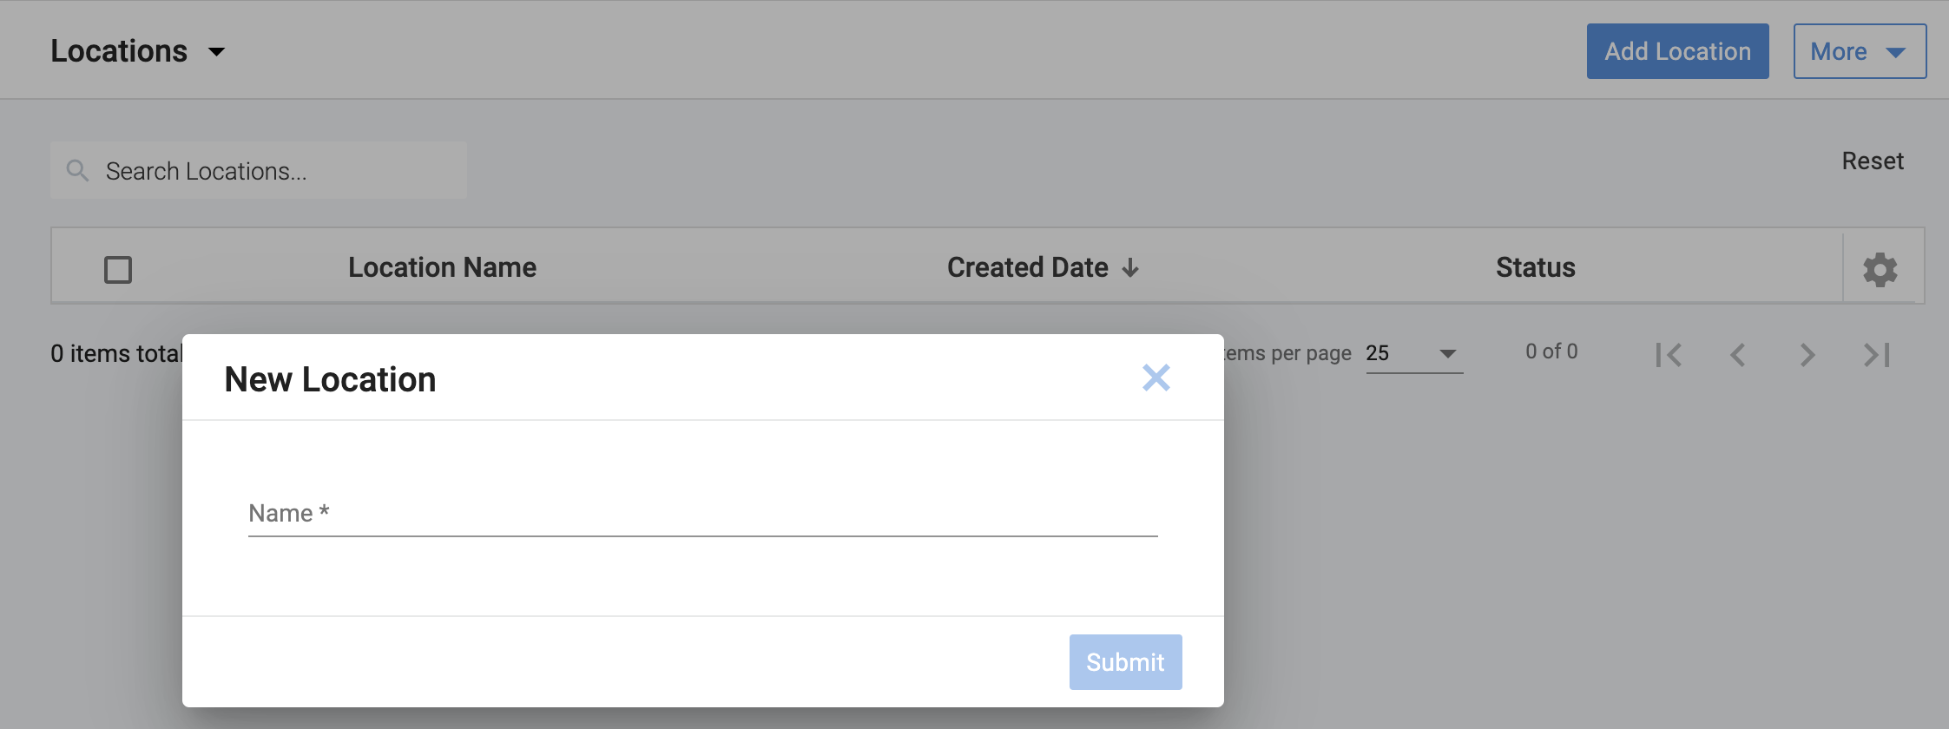Click the search magnifier icon

click(x=77, y=171)
